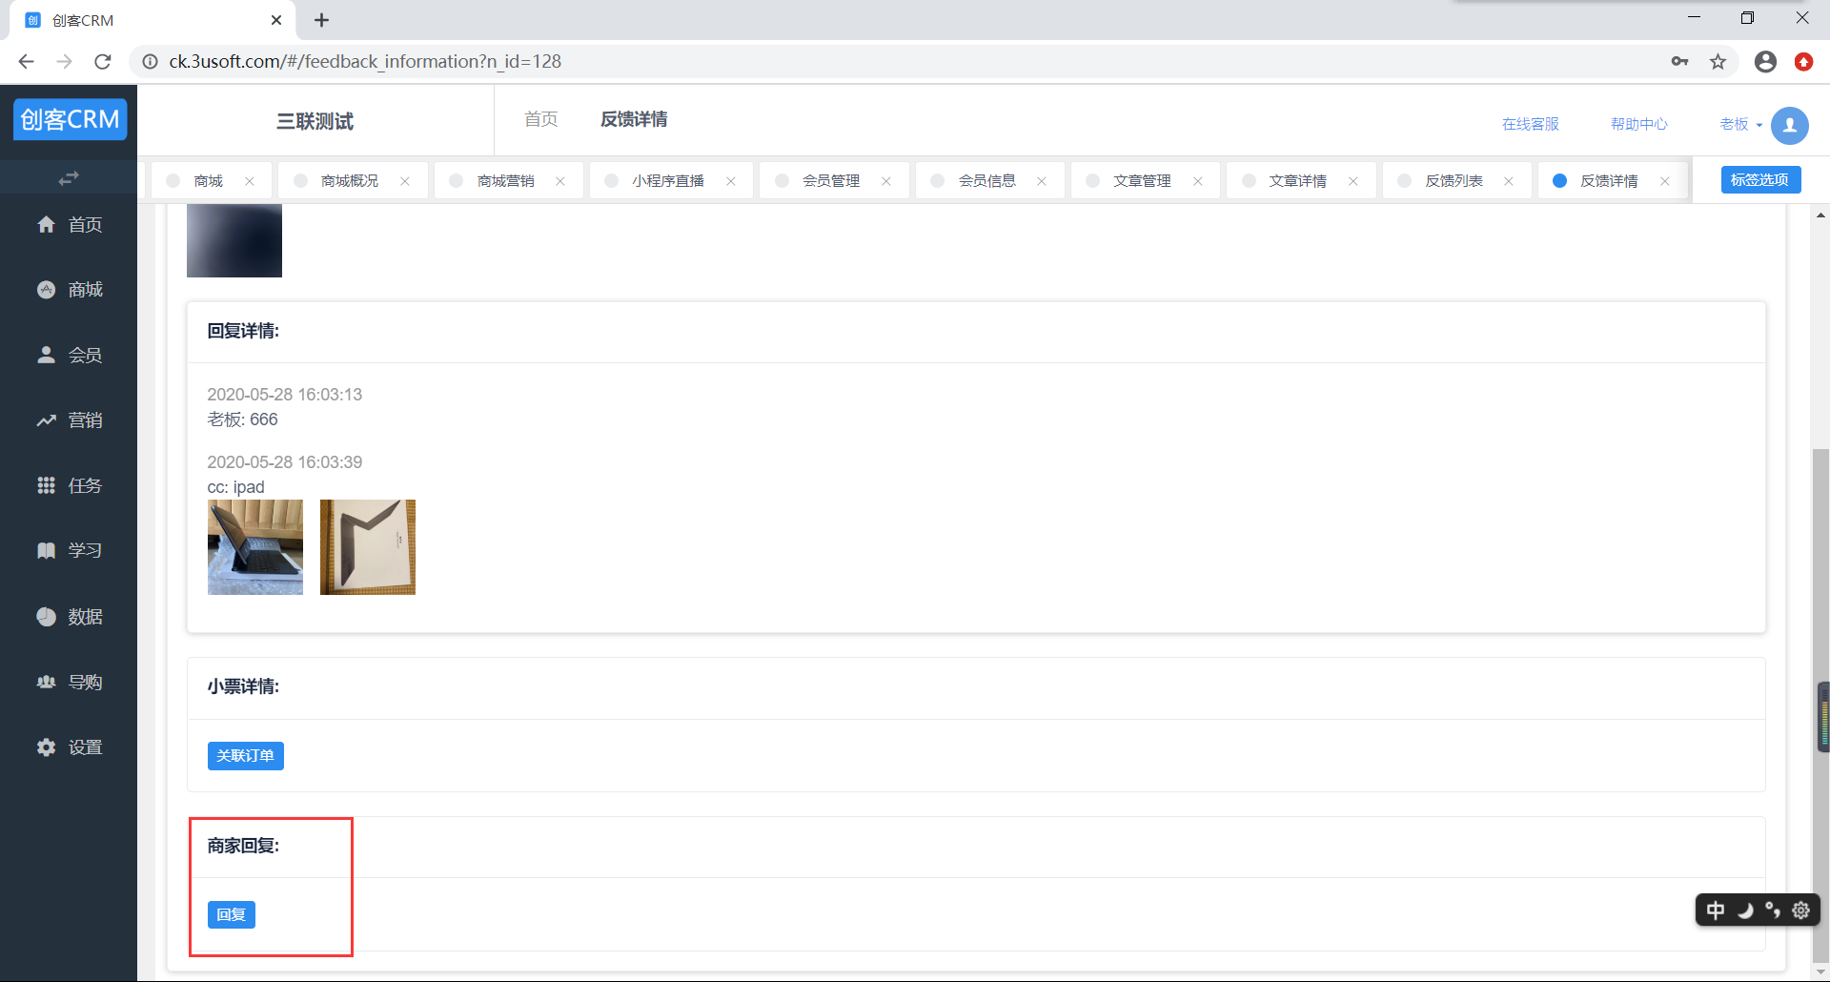Viewport: 1830px width, 982px height.
Task: Open the 营销 marketing trend icon
Action: click(x=46, y=419)
